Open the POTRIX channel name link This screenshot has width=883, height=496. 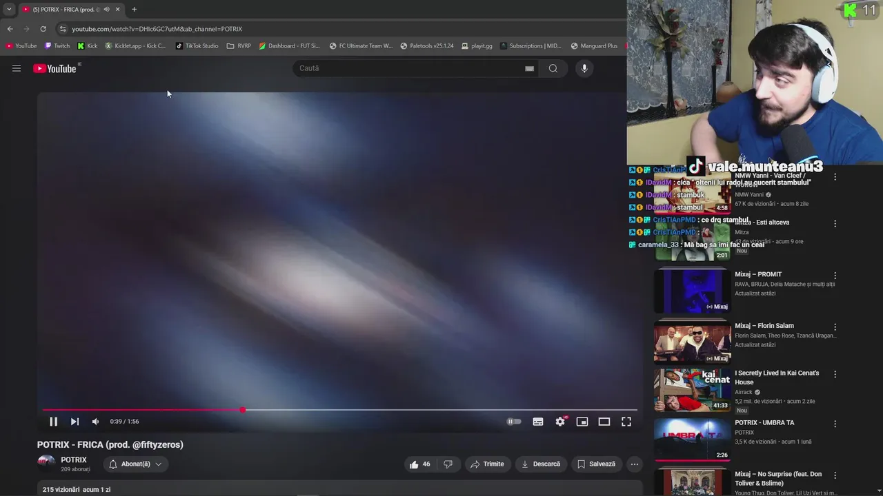[x=74, y=459]
